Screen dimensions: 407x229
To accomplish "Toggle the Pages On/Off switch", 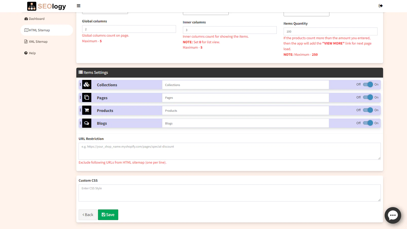I will point(368,97).
